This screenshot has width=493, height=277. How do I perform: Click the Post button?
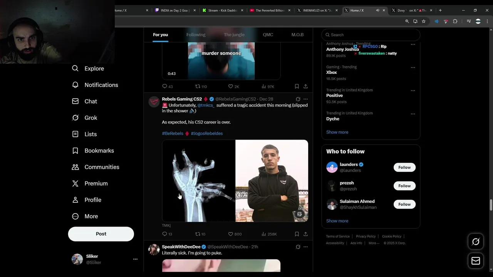101,234
